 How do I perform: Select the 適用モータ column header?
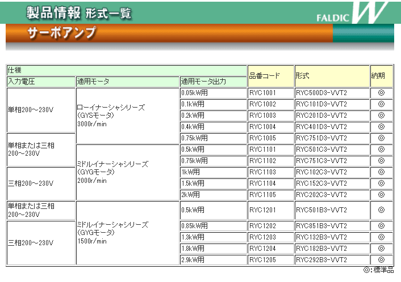click(128, 82)
